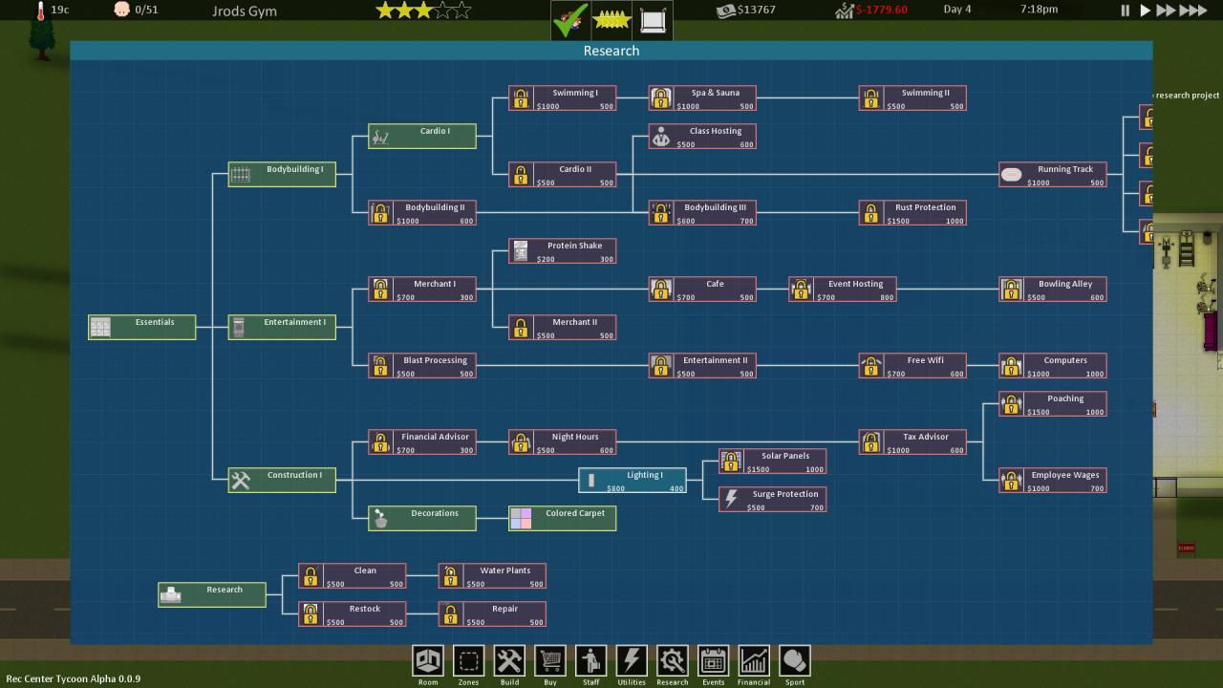Open the Events calendar icon
This screenshot has height=688, width=1223.
pos(713,661)
